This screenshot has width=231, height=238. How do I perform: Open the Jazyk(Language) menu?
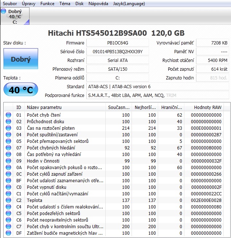tap(129, 4)
